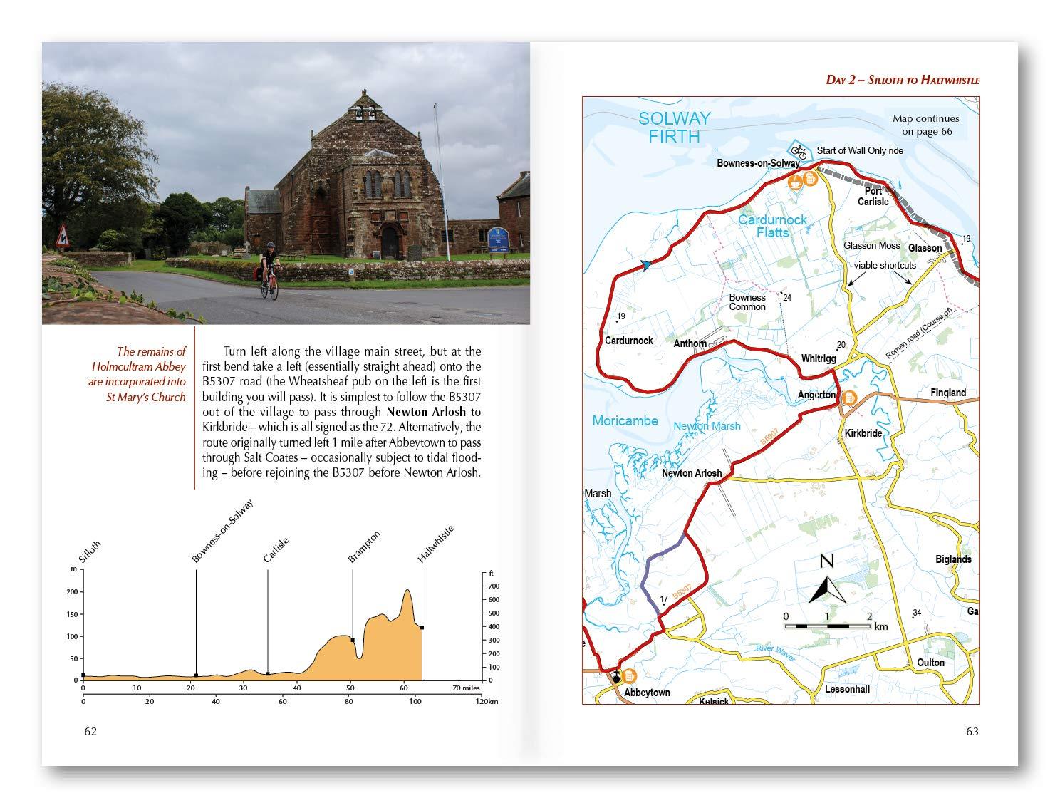Select the black marker dot at Abbeytown
The image size is (1060, 808).
(x=617, y=679)
